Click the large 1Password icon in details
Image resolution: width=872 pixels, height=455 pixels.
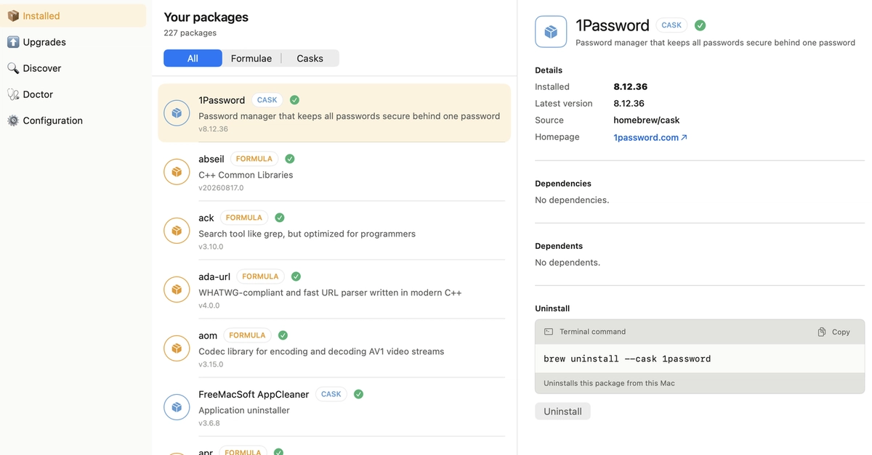[x=551, y=32]
